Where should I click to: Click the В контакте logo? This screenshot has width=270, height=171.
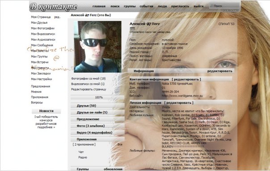coord(53,7)
